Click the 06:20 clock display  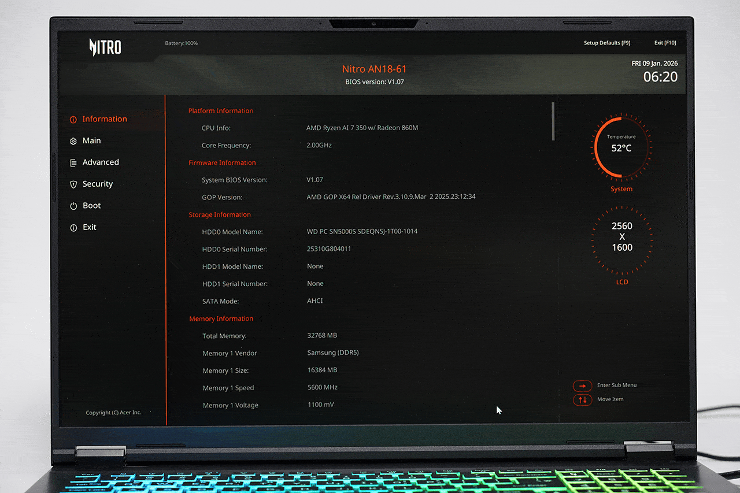(660, 76)
